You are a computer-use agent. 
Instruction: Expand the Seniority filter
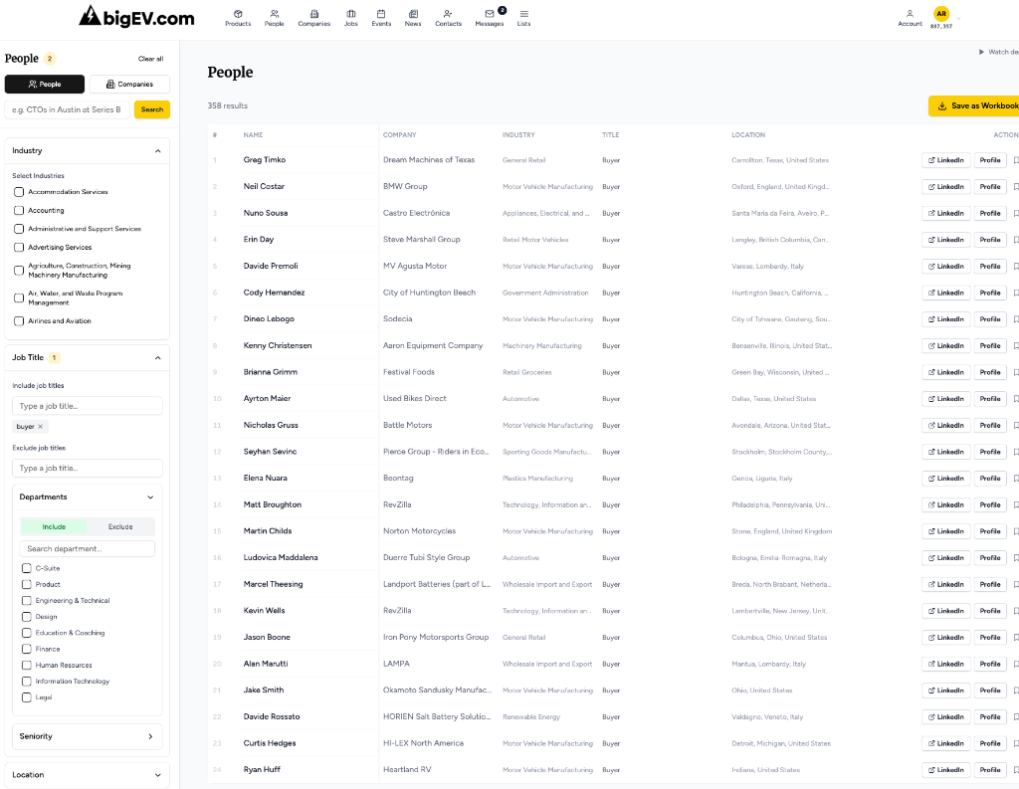pyautogui.click(x=150, y=736)
